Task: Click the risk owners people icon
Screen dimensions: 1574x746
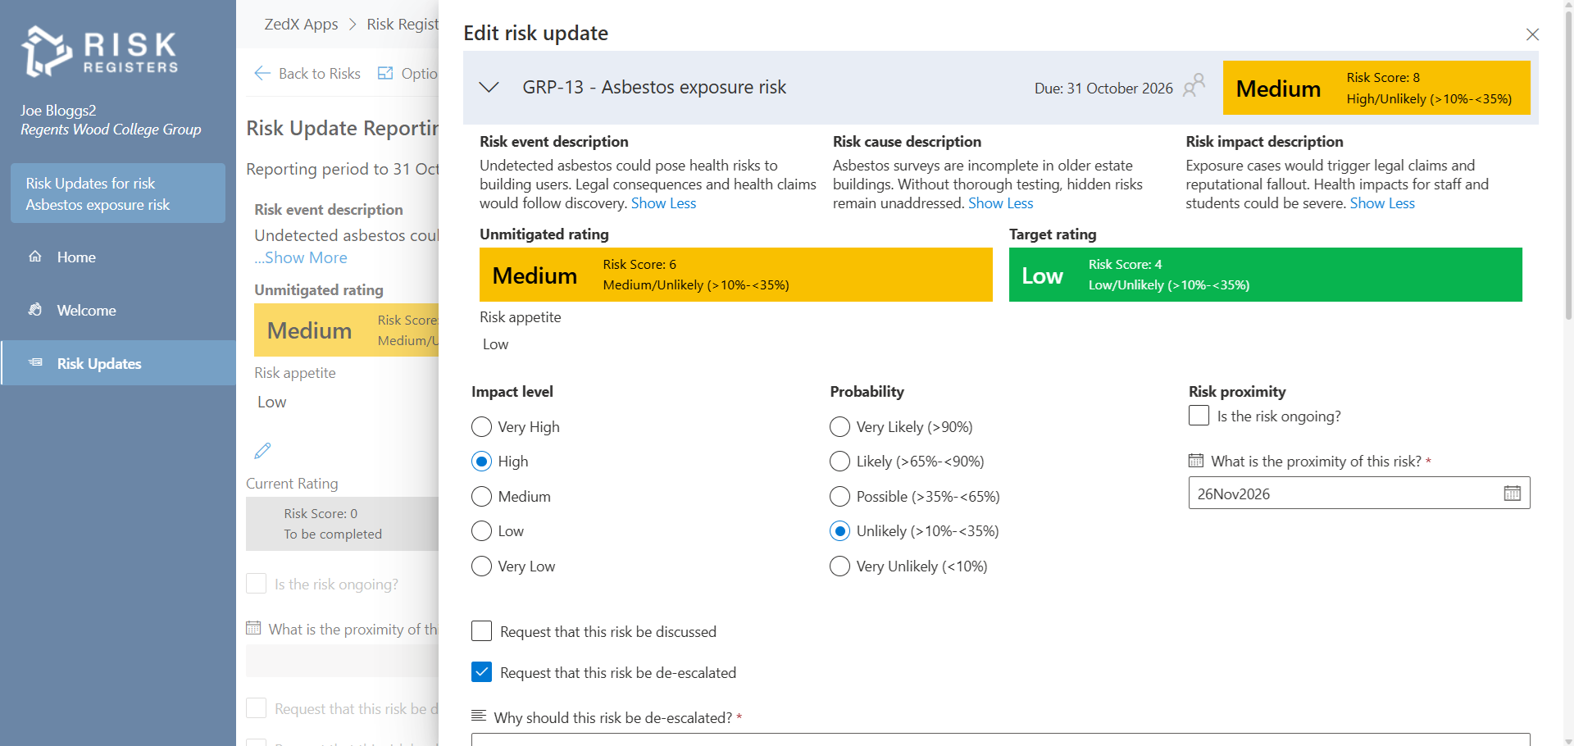Action: [1194, 85]
